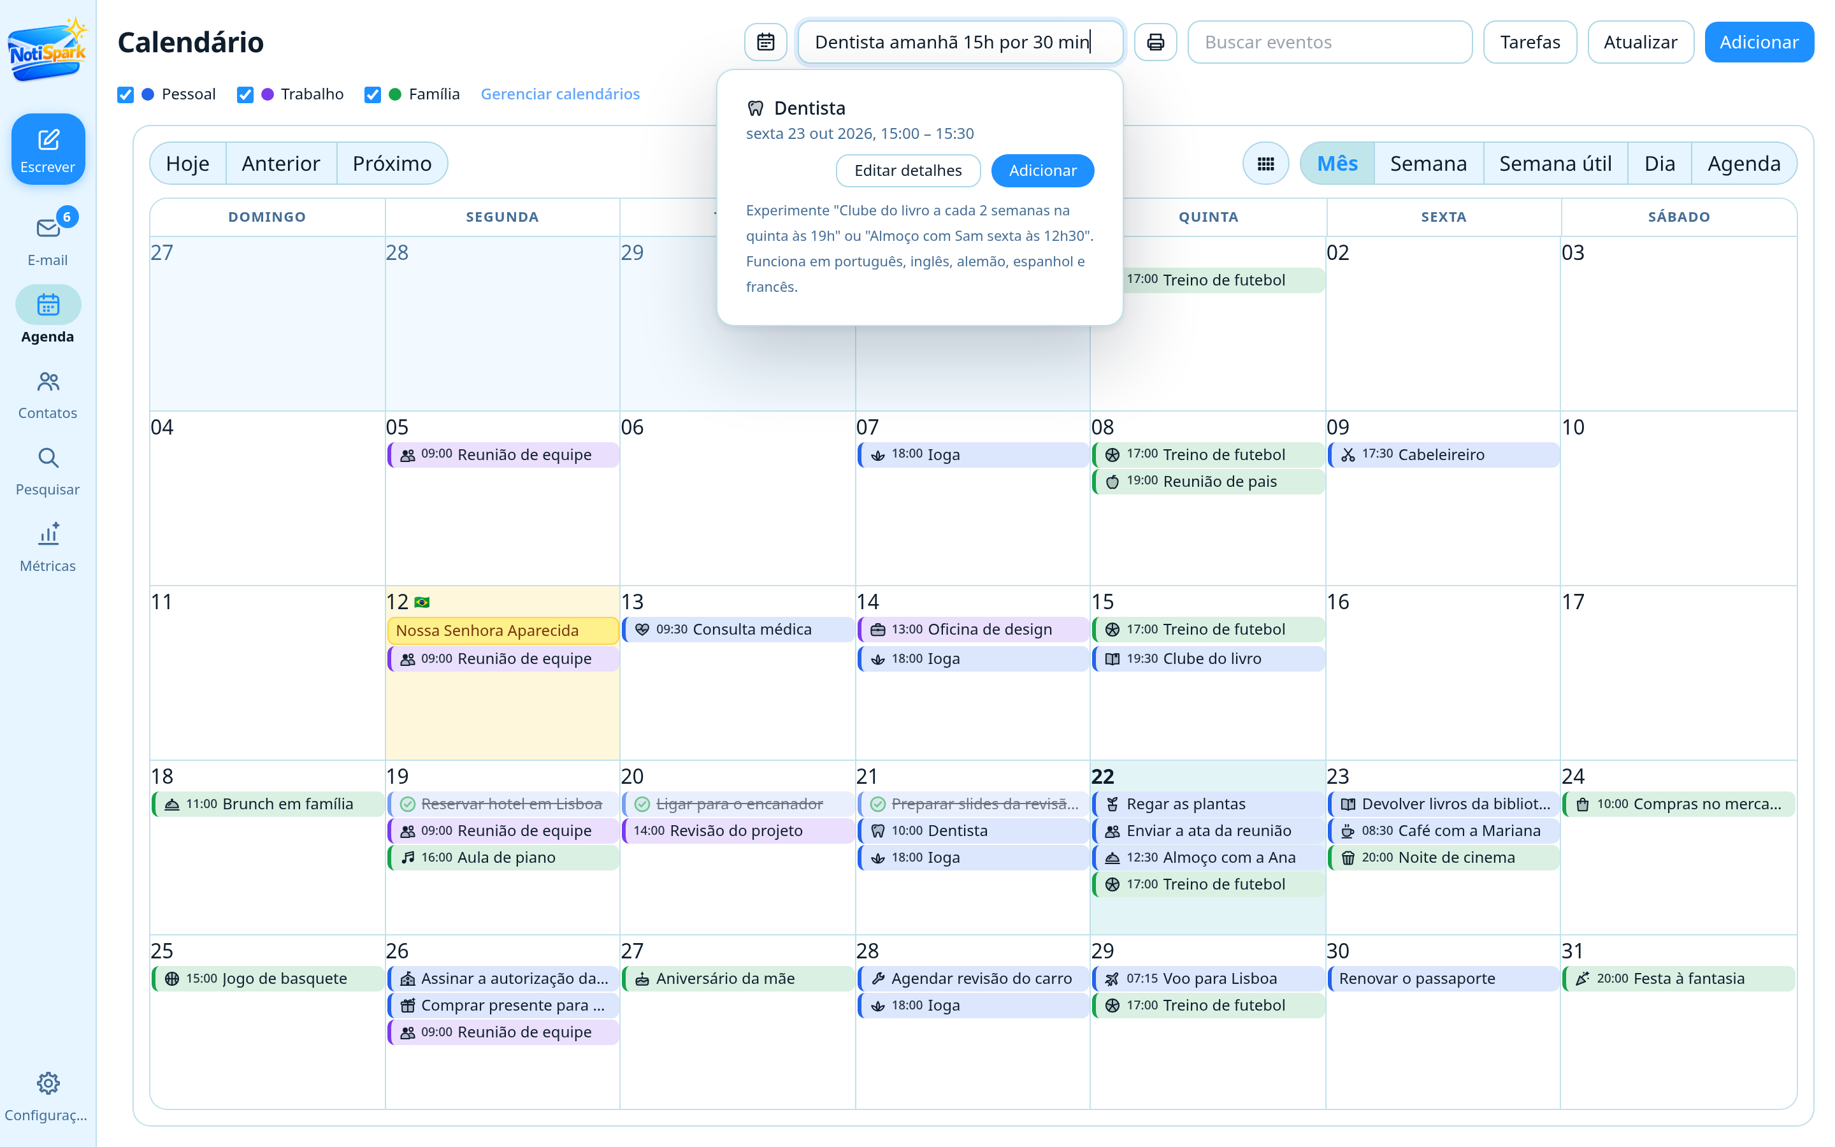Open the Aniversário da mãe event
Image resolution: width=1835 pixels, height=1147 pixels.
click(x=738, y=978)
